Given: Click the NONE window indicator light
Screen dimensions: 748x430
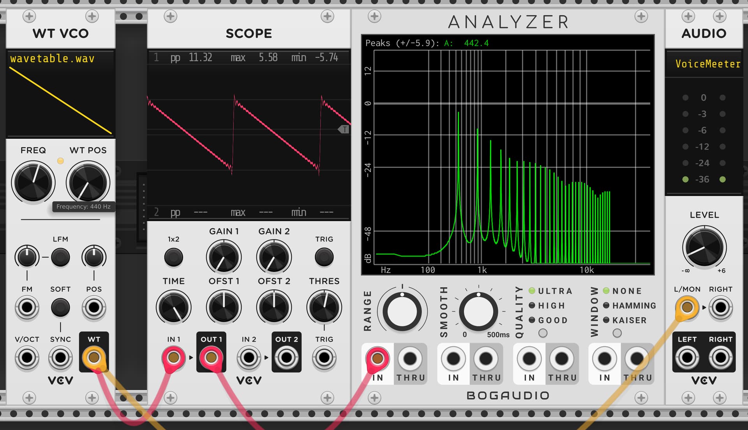Looking at the screenshot, I should point(606,291).
